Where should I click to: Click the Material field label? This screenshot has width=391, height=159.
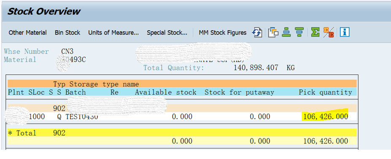click(20, 60)
